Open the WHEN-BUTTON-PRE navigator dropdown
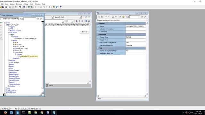 point(18,19)
